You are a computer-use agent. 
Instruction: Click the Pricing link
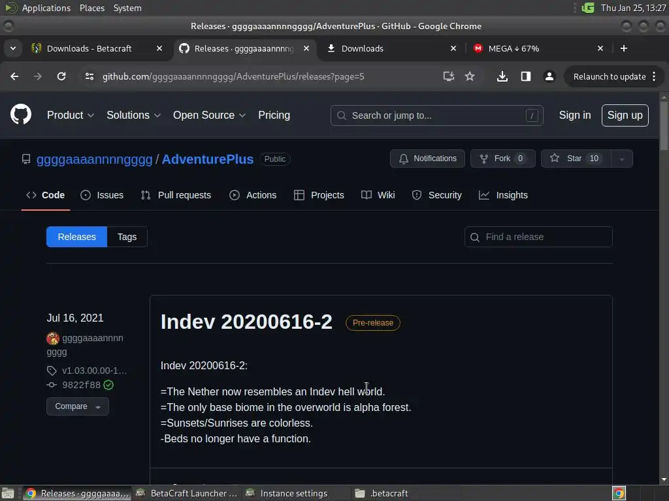click(x=274, y=115)
